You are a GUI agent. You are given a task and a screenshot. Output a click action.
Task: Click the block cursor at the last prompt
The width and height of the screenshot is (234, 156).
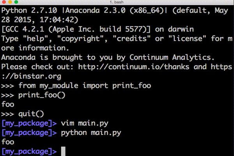coord(63,151)
